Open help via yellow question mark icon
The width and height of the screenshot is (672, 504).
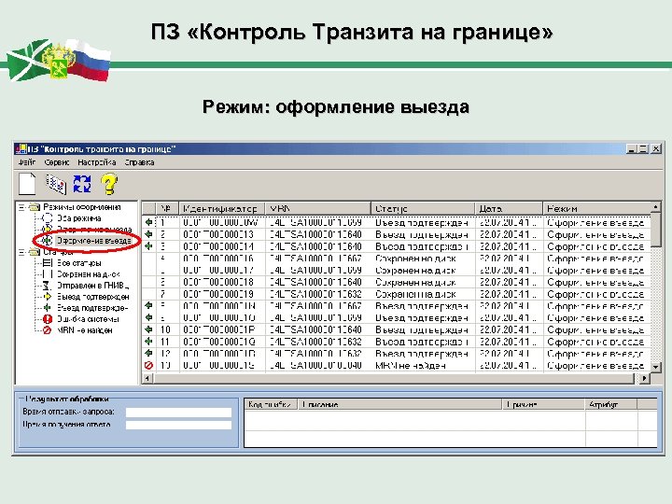pos(109,184)
